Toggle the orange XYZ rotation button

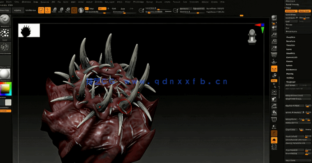click(274, 81)
